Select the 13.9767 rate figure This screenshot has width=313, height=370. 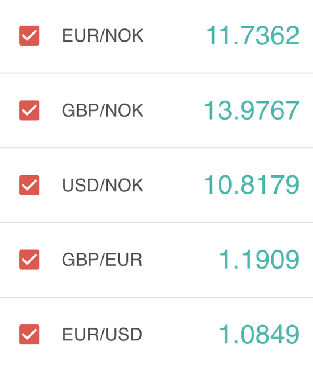[252, 110]
